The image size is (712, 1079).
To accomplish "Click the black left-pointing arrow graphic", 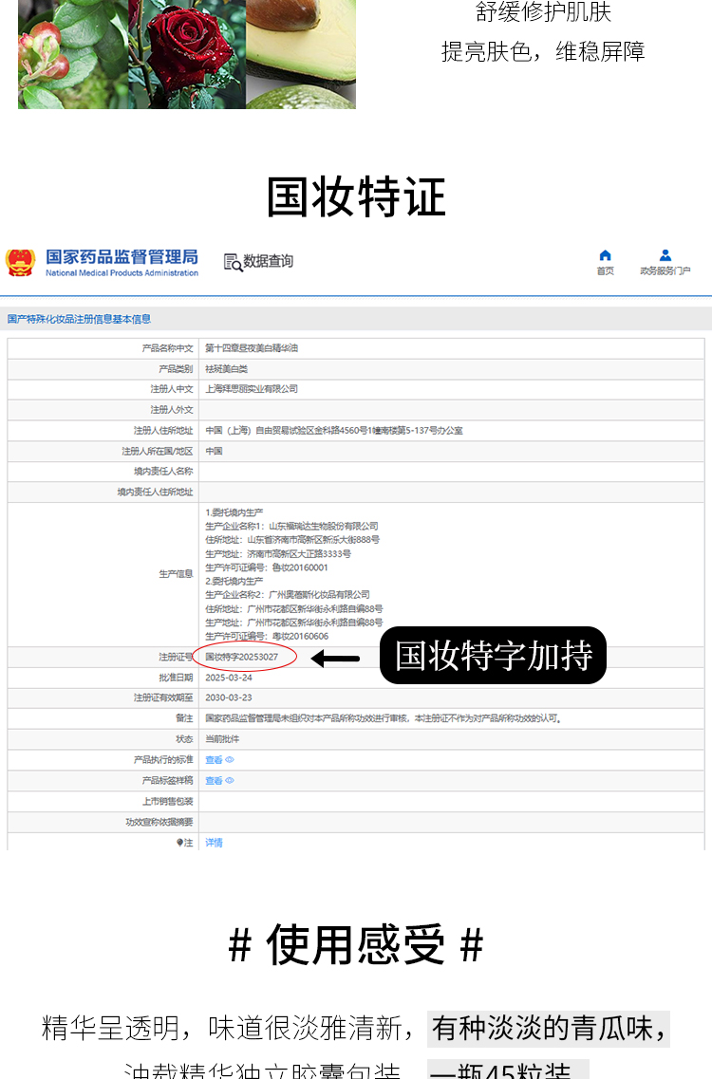I will [x=336, y=658].
